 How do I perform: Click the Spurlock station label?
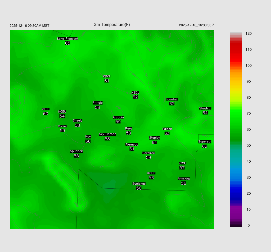(76, 151)
